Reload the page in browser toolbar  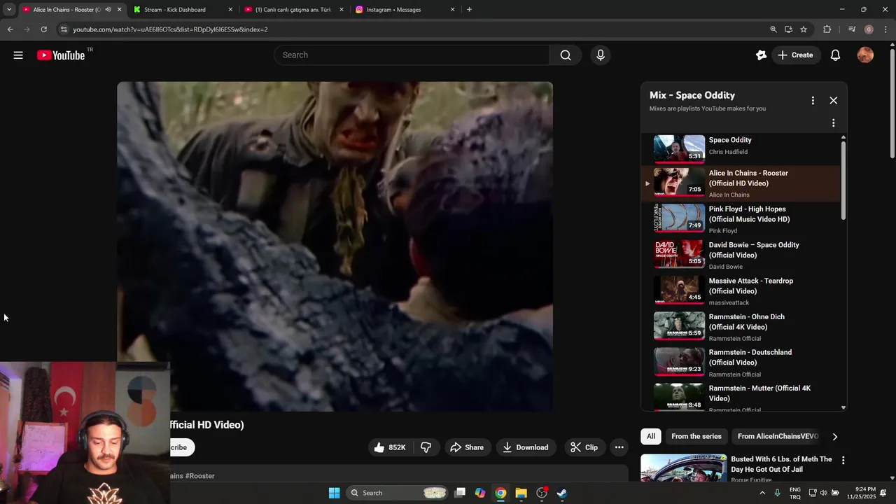point(43,29)
